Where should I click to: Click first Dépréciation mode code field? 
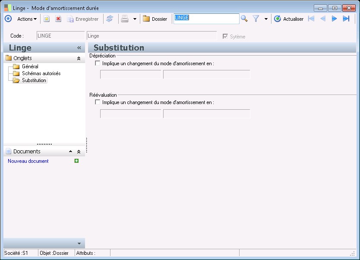[131, 74]
